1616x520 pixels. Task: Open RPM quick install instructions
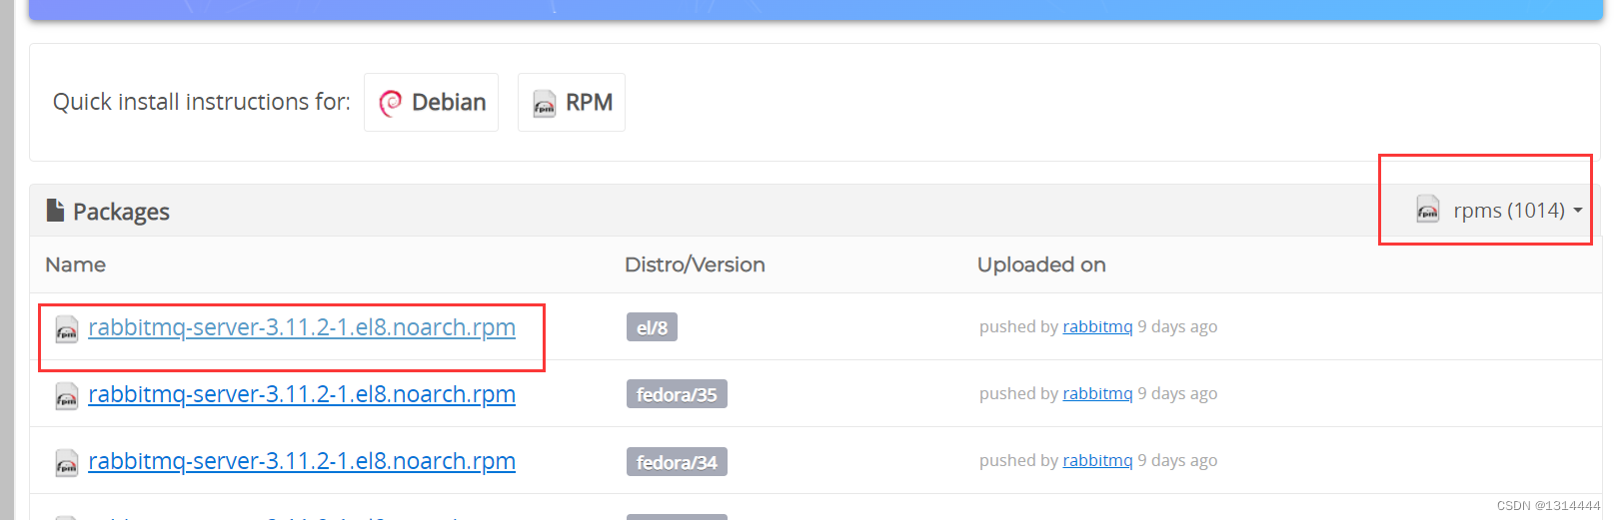coord(572,102)
